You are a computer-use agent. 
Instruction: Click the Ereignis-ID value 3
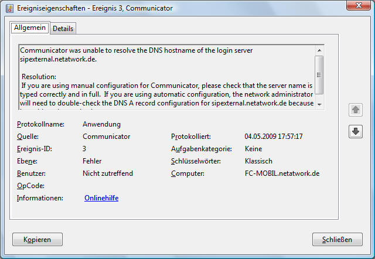pos(84,149)
